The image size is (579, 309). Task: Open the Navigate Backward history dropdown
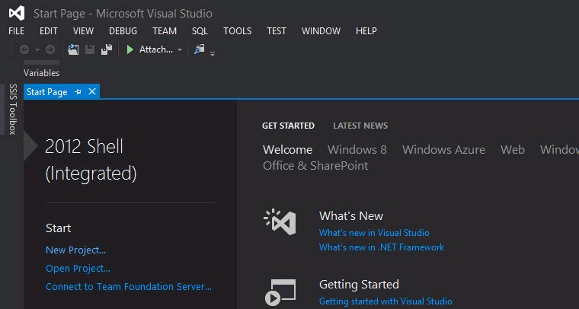click(36, 49)
